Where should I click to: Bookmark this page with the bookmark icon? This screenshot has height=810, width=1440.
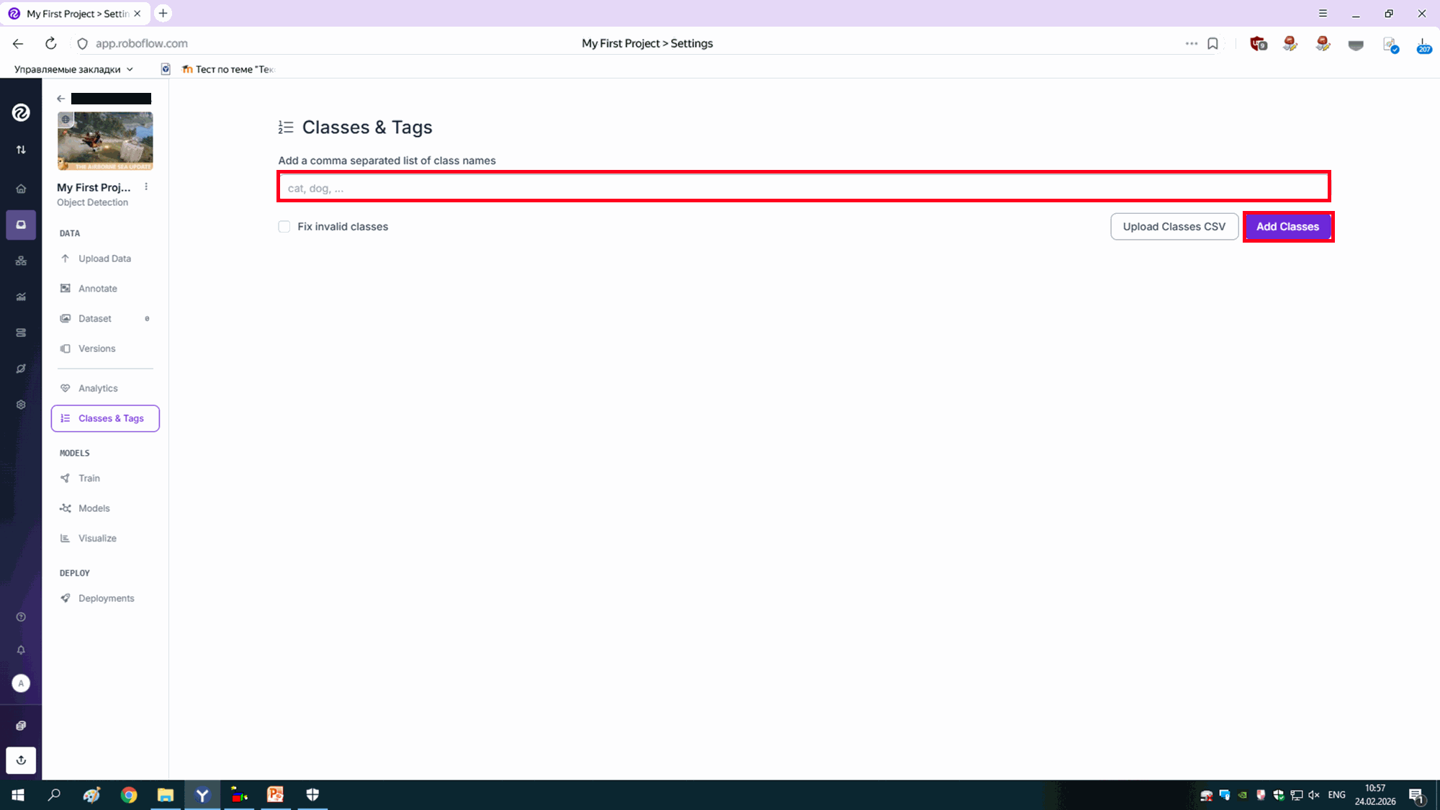(1212, 44)
